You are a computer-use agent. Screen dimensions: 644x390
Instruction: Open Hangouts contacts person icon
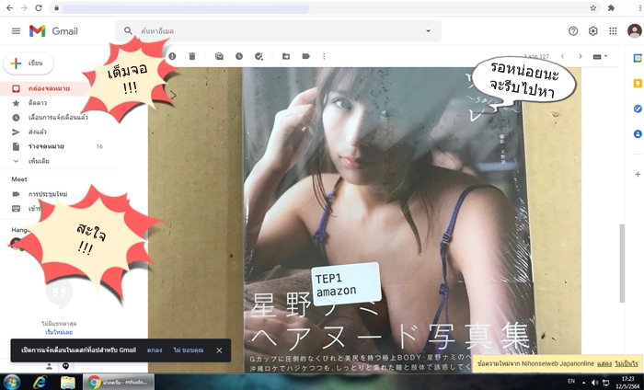pyautogui.click(x=49, y=366)
